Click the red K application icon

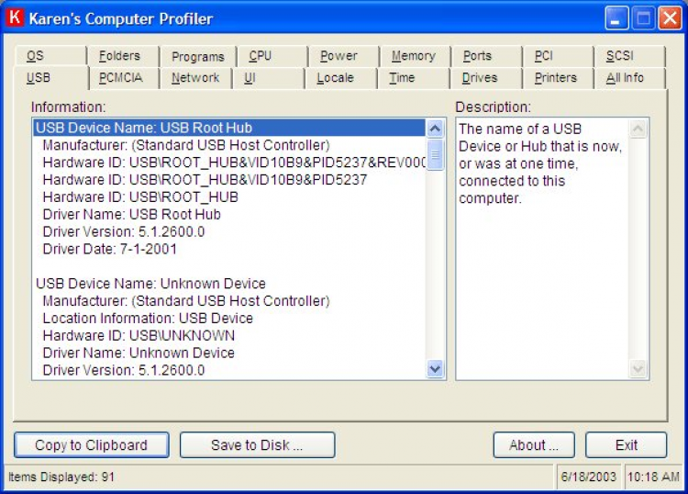[x=16, y=17]
